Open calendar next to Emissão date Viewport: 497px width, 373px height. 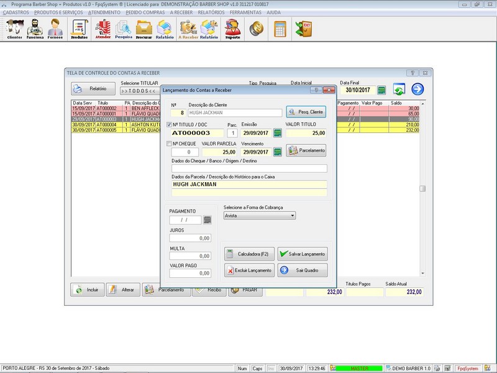pos(277,133)
